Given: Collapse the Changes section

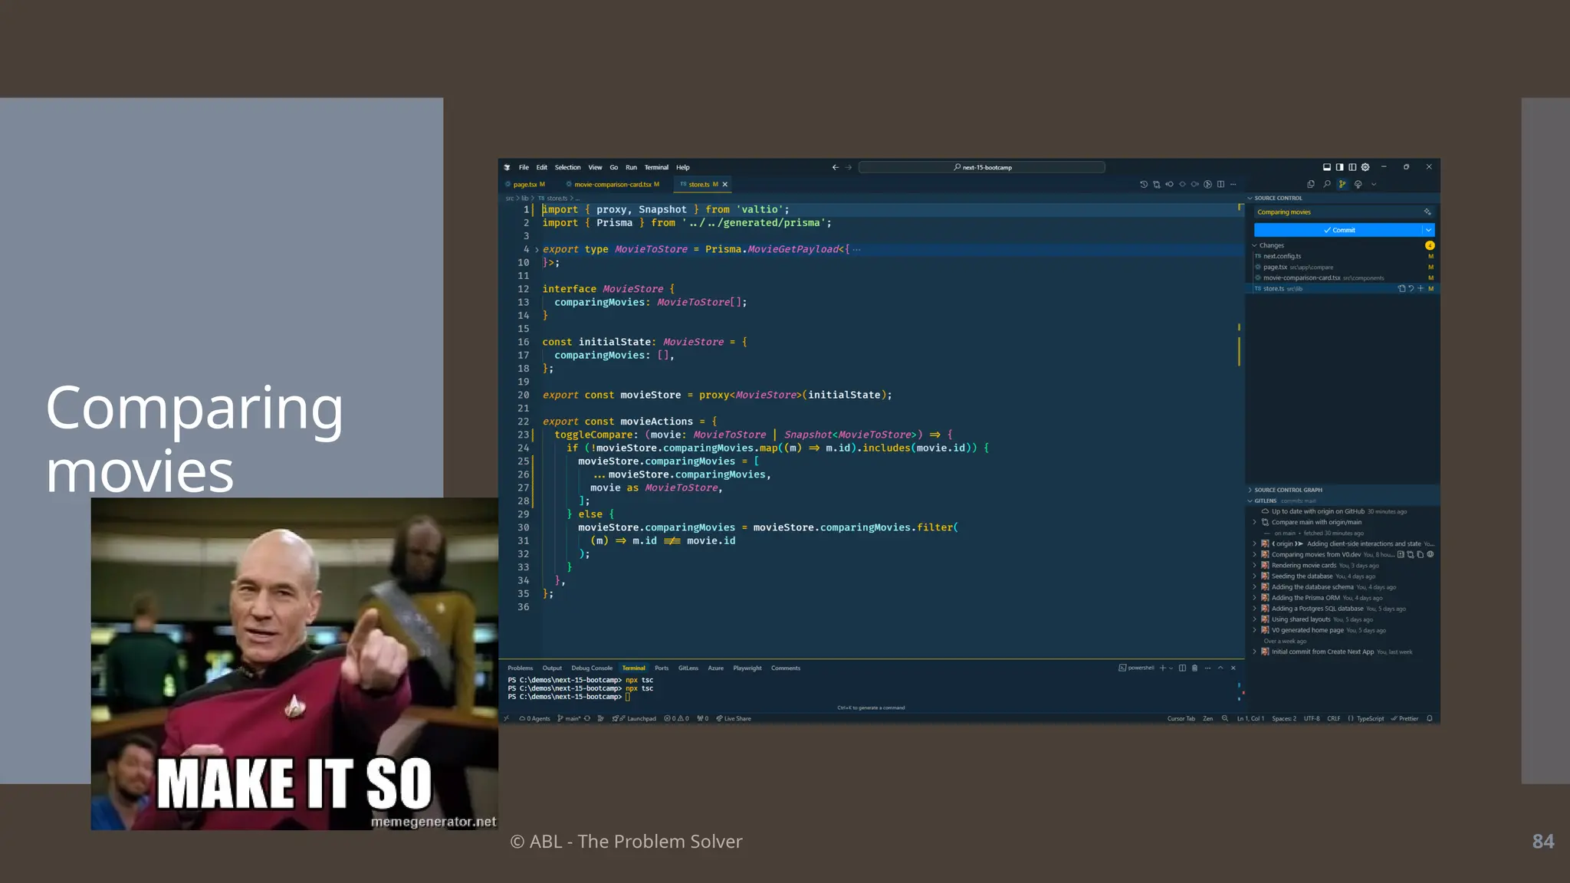Looking at the screenshot, I should (1254, 245).
